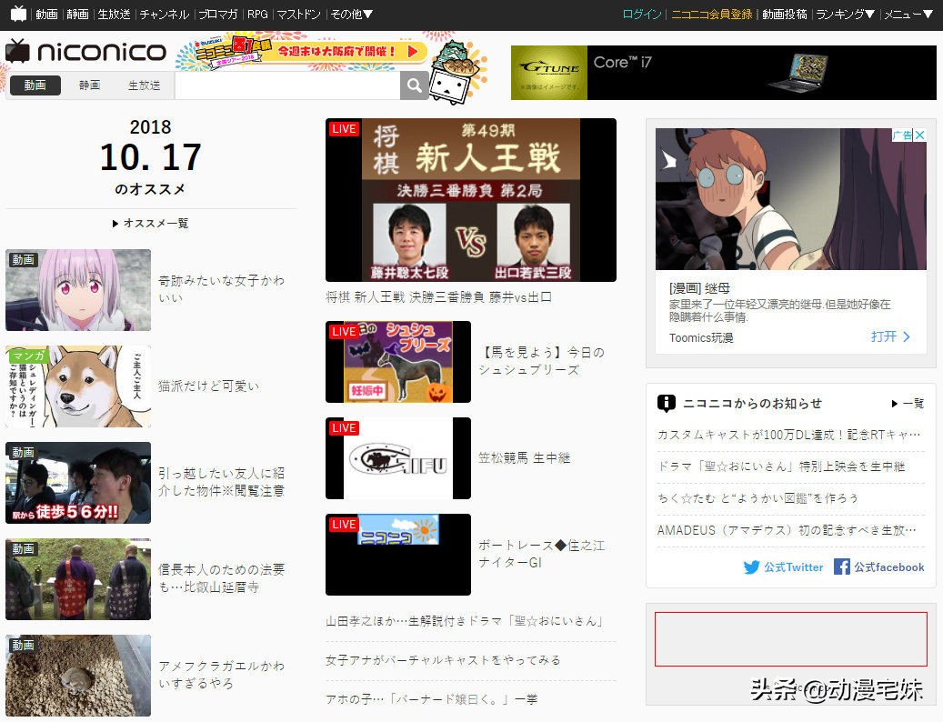Viewport: 943px width, 722px height.
Task: Click the Nicovideo TV mascot character
Action: click(x=457, y=75)
